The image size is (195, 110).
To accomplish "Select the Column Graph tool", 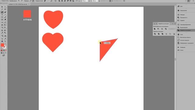I will (5, 36).
